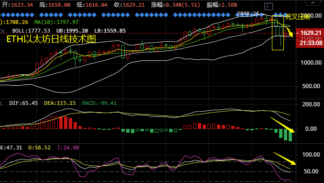Click the current price tag 1629.21
This screenshot has width=324, height=183.
[310, 33]
